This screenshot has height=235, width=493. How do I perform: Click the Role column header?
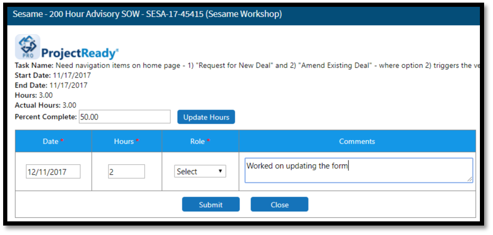click(x=200, y=141)
